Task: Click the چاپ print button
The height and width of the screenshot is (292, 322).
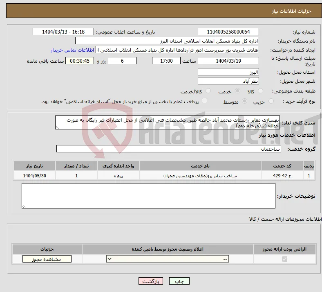Action: 179,281
